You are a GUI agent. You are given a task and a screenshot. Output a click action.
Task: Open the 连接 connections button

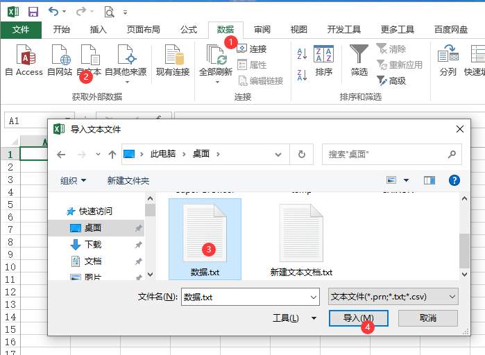pyautogui.click(x=252, y=49)
